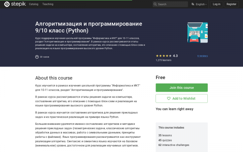Click Add to Wishlist button
243x152 pixels.
181,98
